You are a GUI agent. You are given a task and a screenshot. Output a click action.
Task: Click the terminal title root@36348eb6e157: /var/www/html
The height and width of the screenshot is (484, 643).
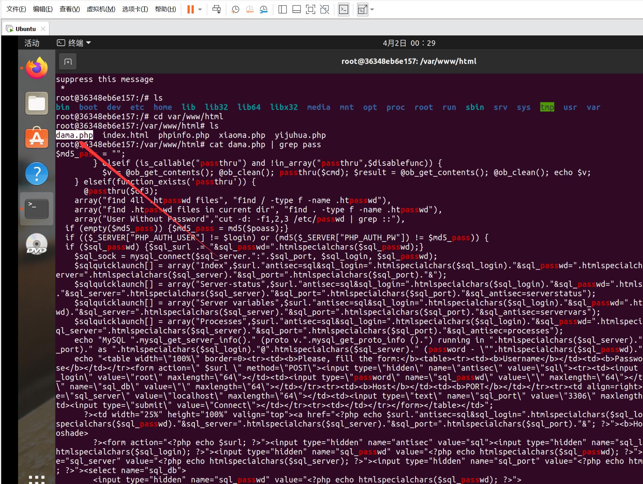409,61
